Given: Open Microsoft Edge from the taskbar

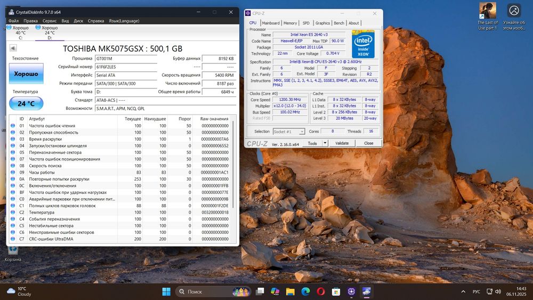Looking at the screenshot, I should click(x=305, y=291).
